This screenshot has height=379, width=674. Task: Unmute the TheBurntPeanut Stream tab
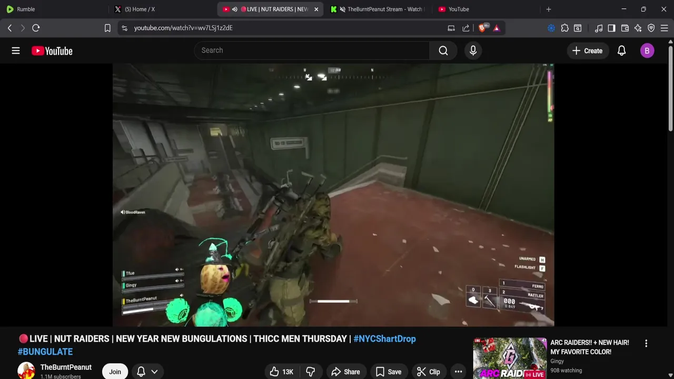[x=343, y=9]
